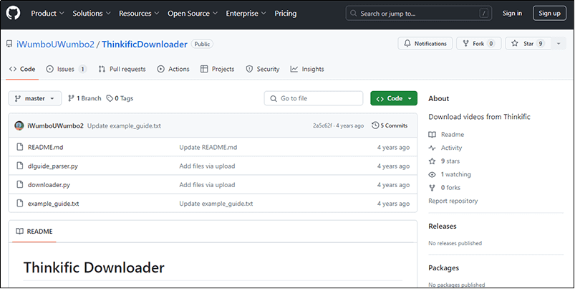Click the Notifications bell button
575x289 pixels.
point(425,44)
